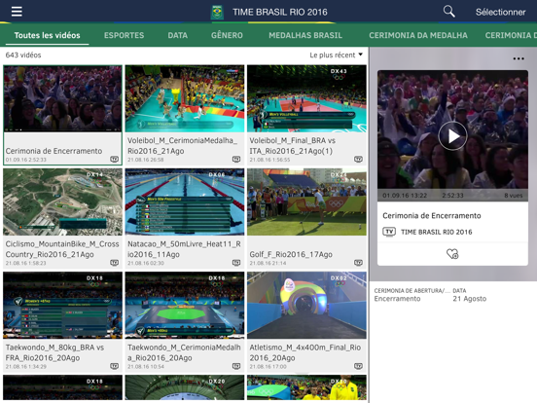Click TV icon on Ciclismo_MountainBike card
Screen dimensions: 537x403
coord(115,263)
